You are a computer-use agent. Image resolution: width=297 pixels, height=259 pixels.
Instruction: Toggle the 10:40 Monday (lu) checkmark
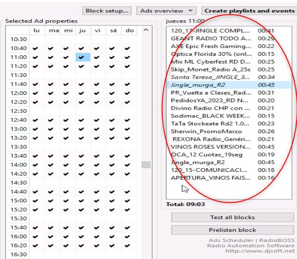[x=35, y=48]
